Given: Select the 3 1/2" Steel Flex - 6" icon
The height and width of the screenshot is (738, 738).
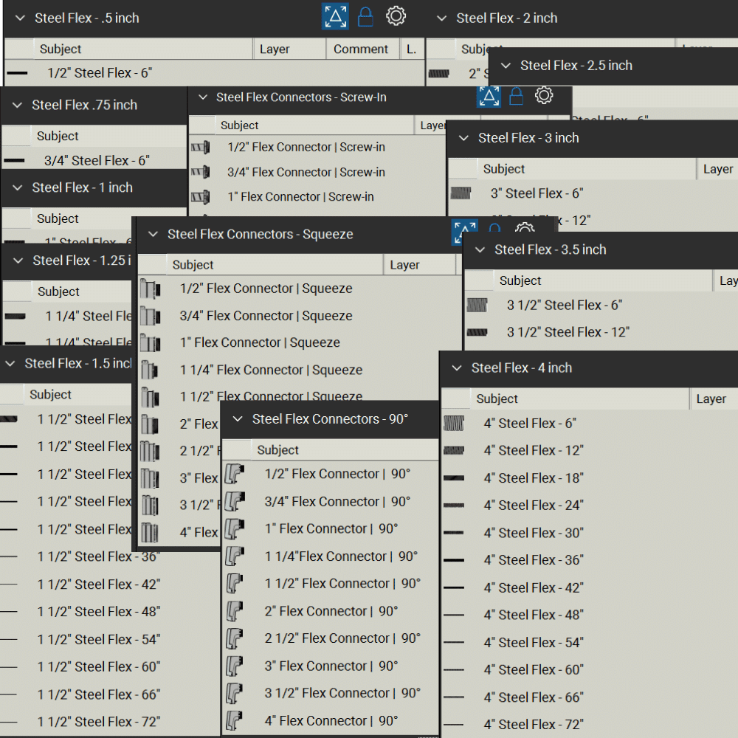Looking at the screenshot, I should click(477, 305).
